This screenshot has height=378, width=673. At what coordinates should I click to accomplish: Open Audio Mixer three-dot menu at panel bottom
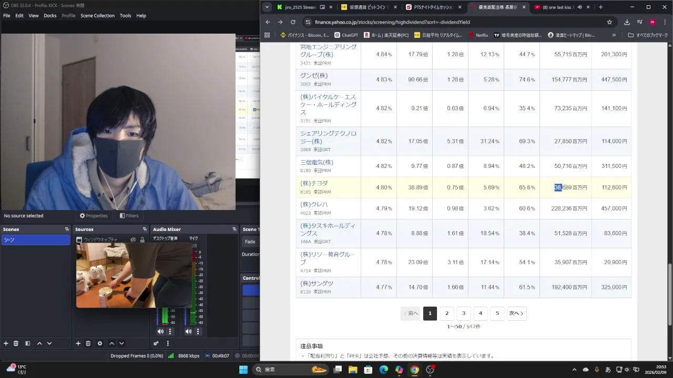point(168,343)
